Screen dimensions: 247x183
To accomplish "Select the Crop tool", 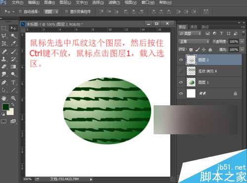I will pos(4,43).
